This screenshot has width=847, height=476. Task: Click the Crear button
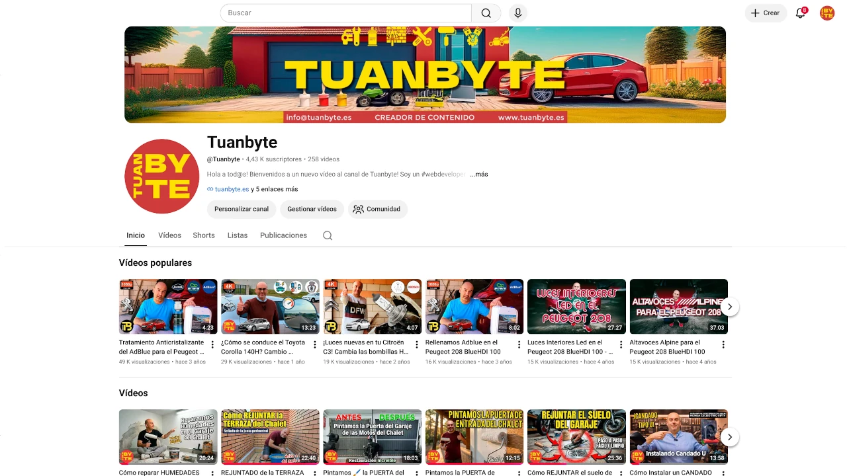pyautogui.click(x=766, y=13)
